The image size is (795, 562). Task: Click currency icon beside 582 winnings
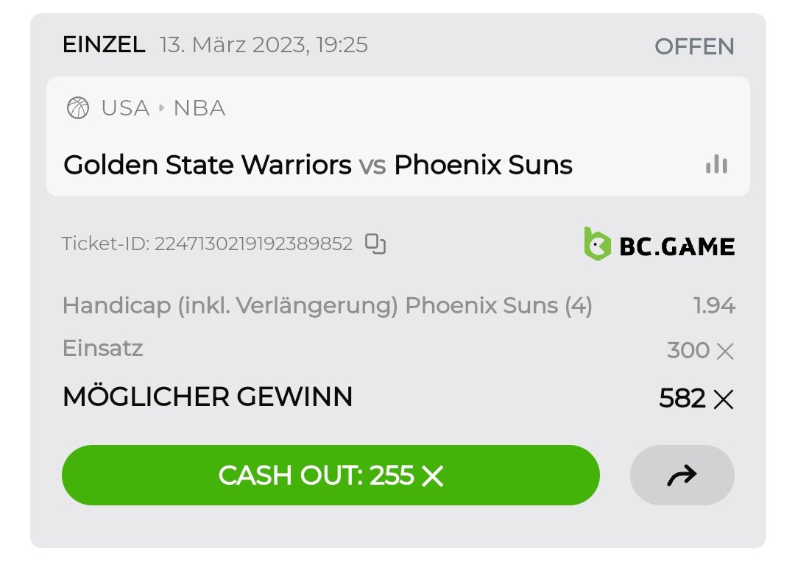pyautogui.click(x=724, y=399)
